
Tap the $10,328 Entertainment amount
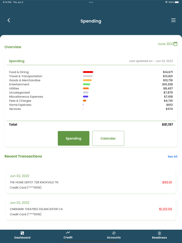coord(167,84)
